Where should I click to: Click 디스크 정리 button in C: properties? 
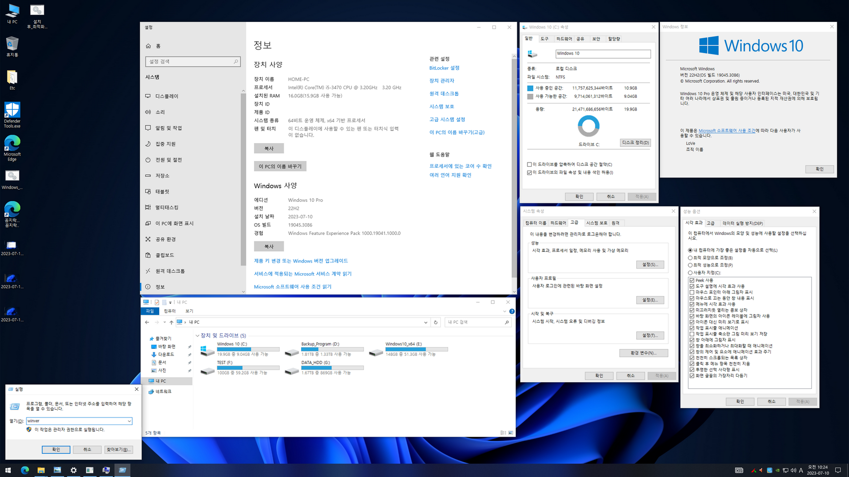click(x=635, y=143)
